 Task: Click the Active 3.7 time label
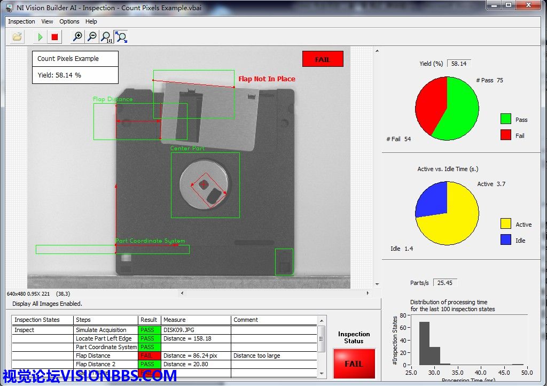(x=491, y=184)
